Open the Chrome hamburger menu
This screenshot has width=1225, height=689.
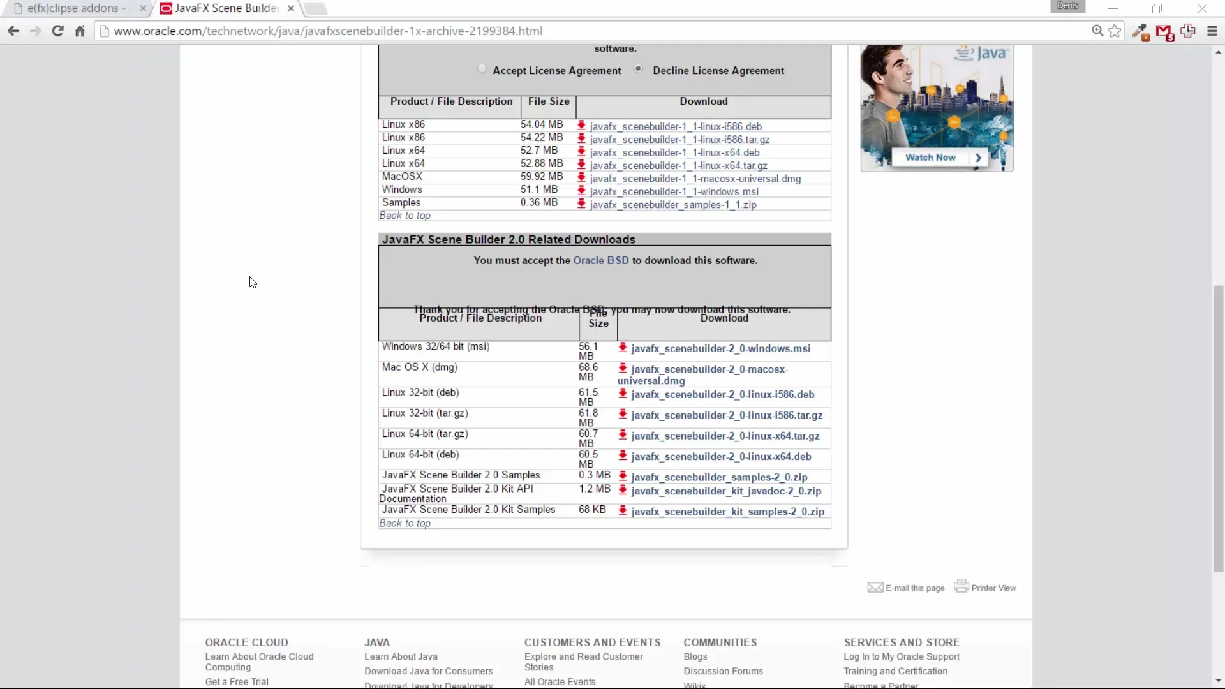tap(1212, 31)
